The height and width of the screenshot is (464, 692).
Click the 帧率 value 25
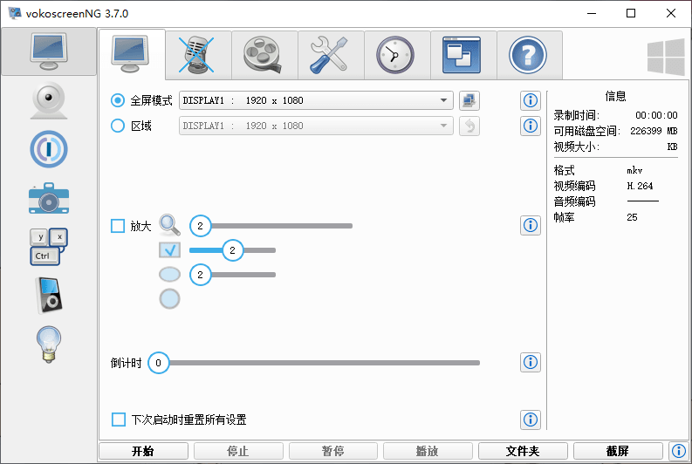[632, 217]
